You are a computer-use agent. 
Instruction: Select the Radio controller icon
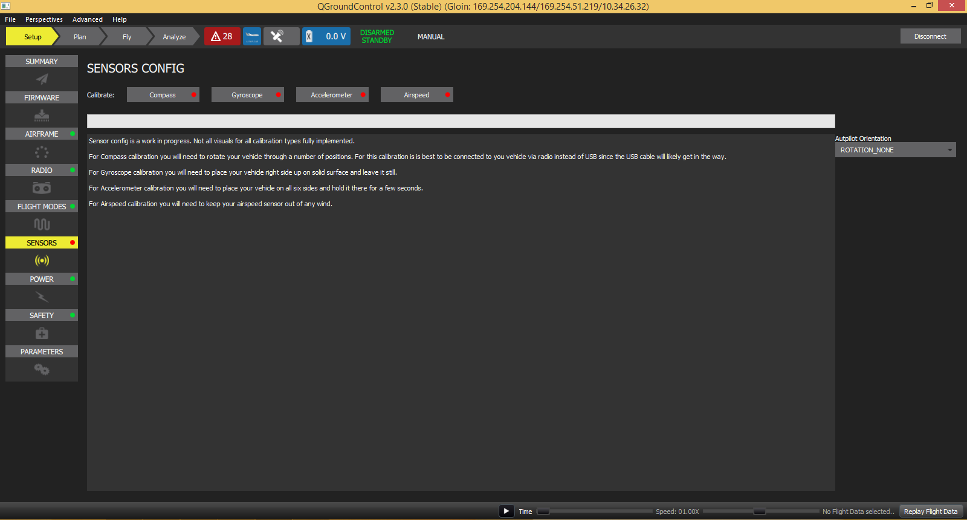click(x=42, y=188)
